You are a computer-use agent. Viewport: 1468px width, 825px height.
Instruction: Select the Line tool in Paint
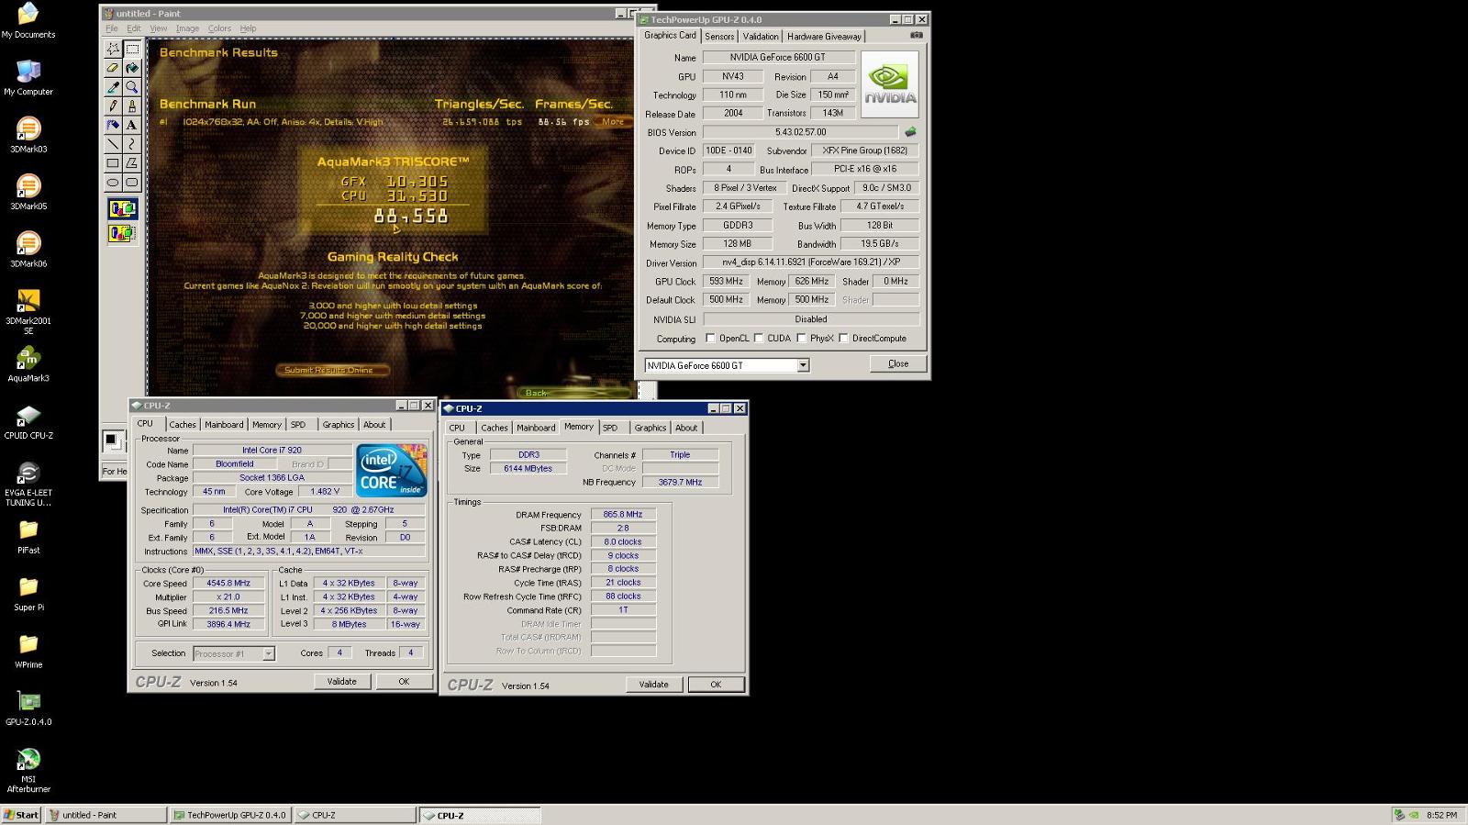[x=113, y=144]
